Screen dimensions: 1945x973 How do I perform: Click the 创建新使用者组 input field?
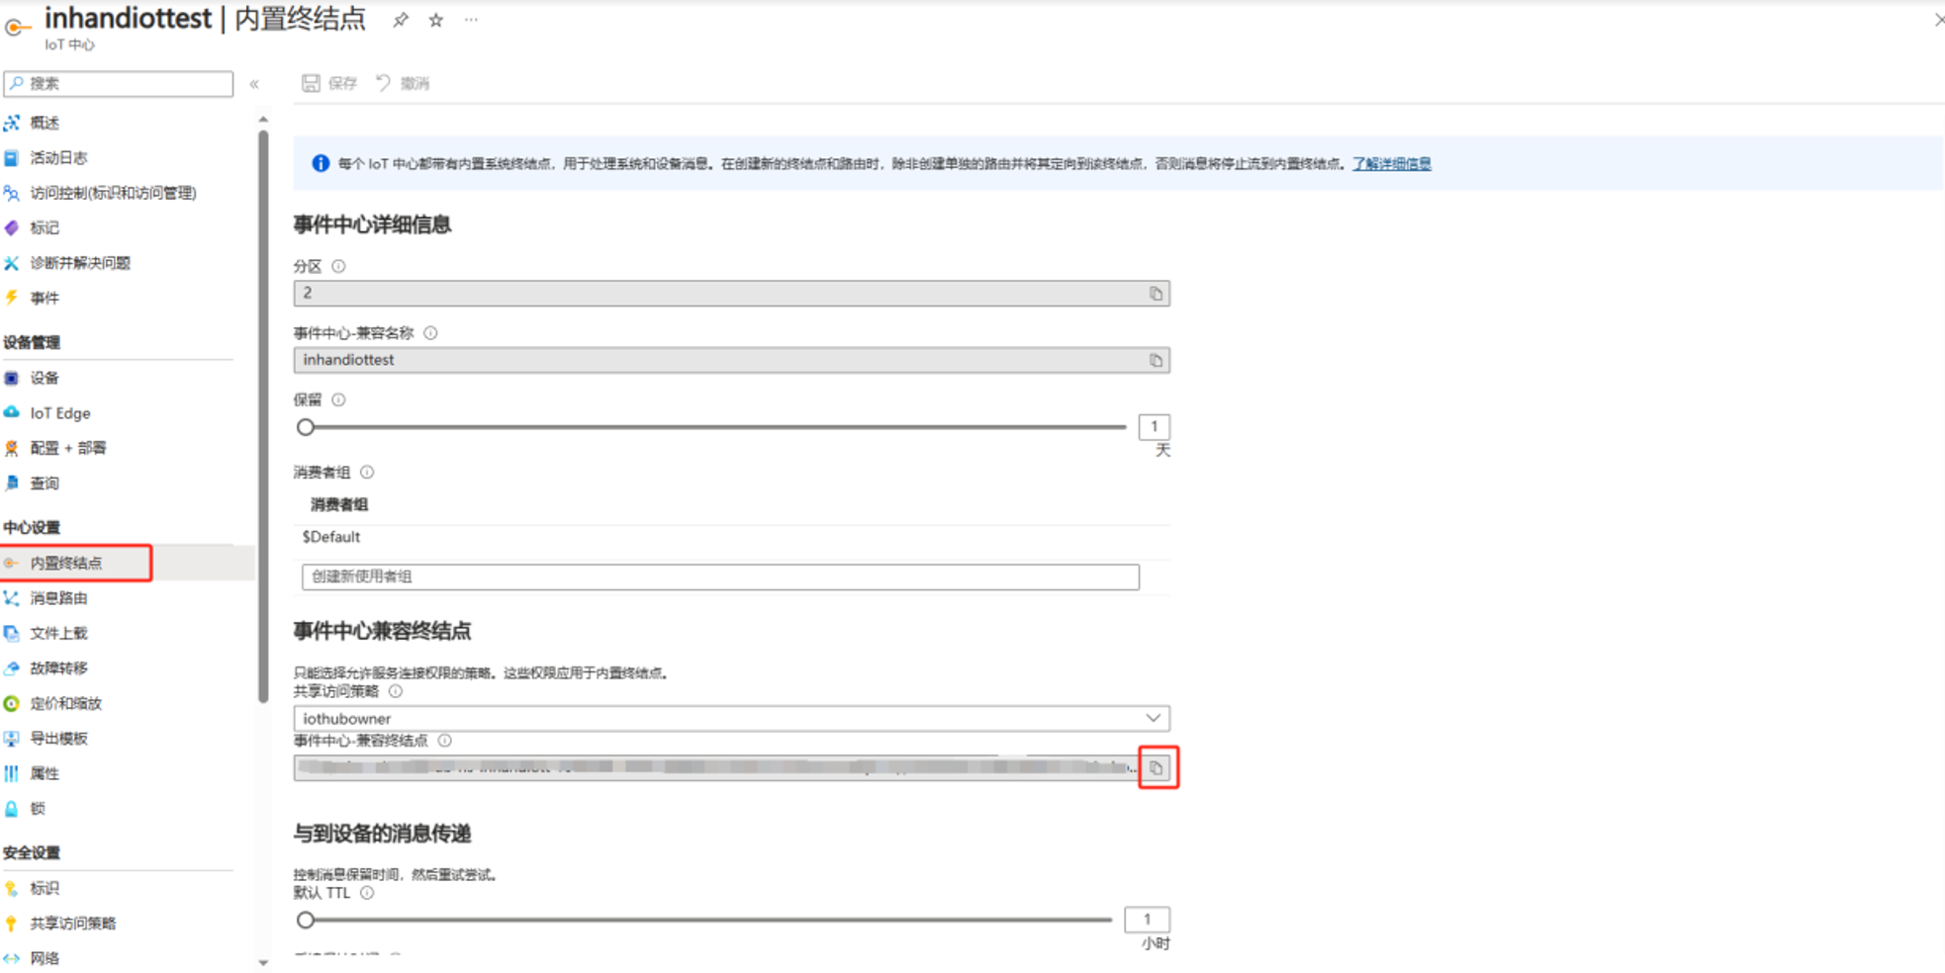720,576
